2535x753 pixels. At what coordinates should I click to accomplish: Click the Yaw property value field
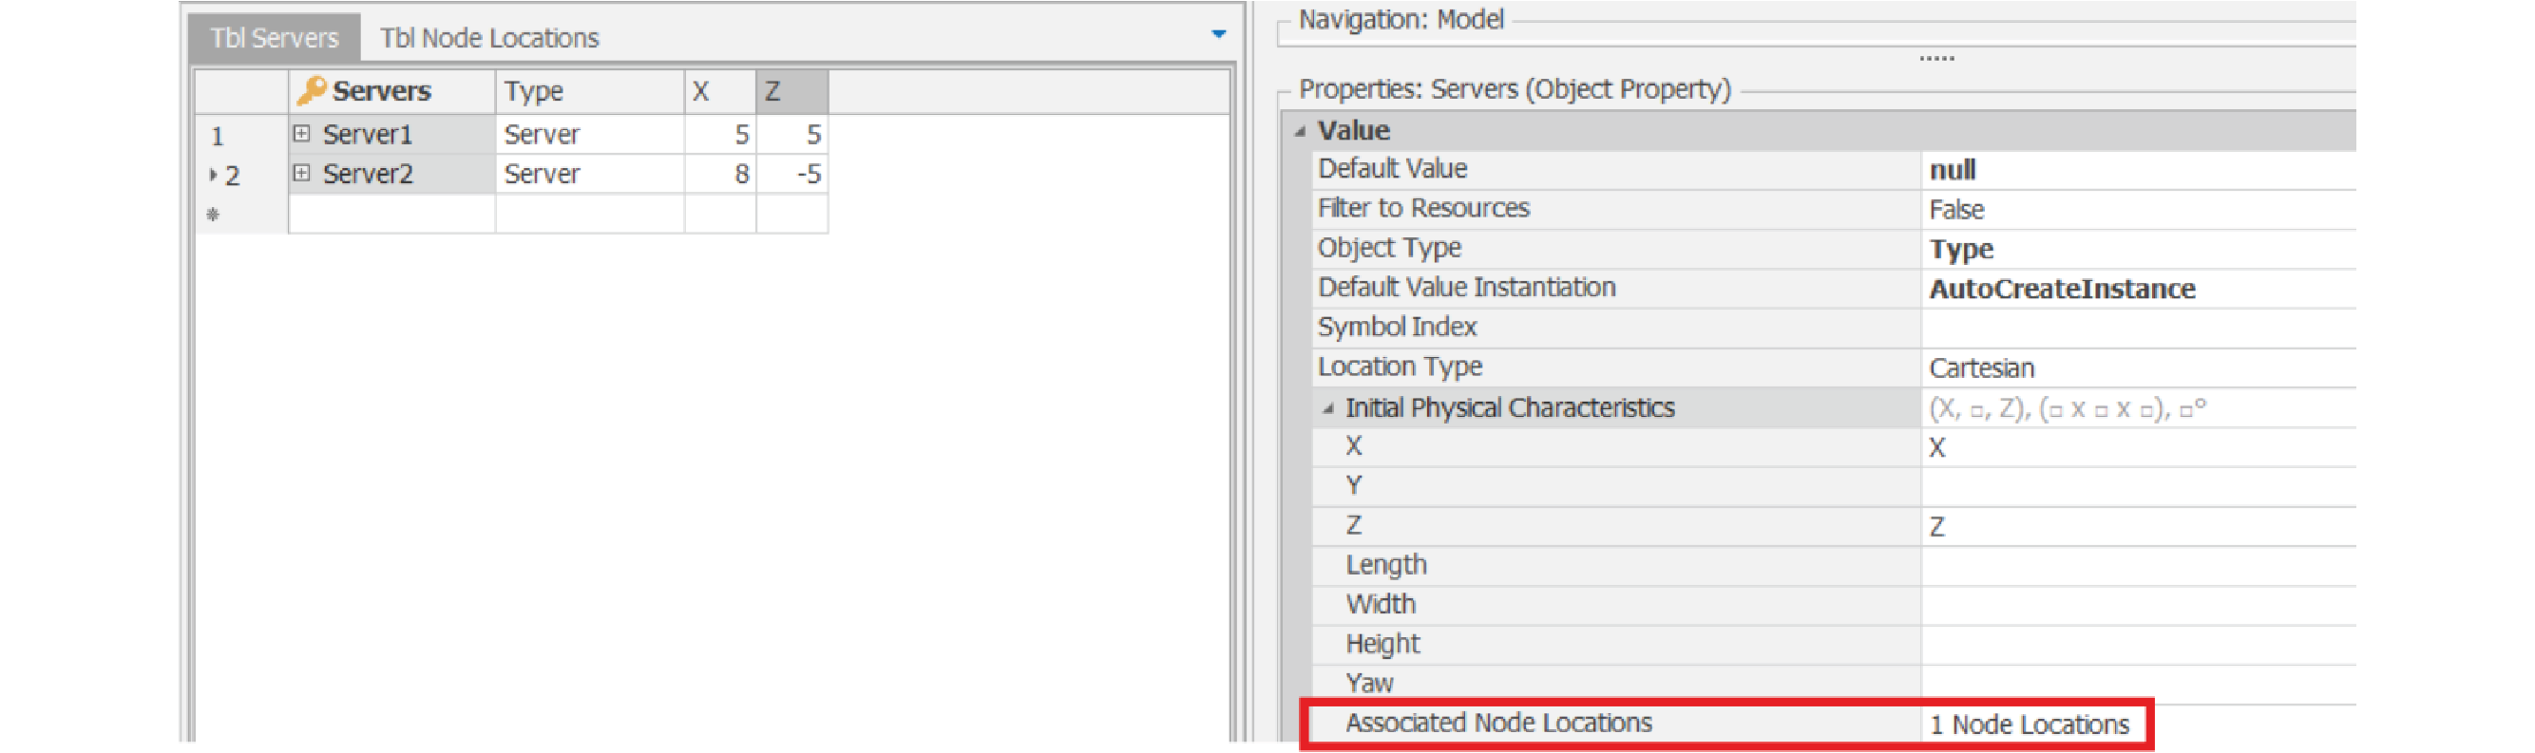(x=2136, y=685)
